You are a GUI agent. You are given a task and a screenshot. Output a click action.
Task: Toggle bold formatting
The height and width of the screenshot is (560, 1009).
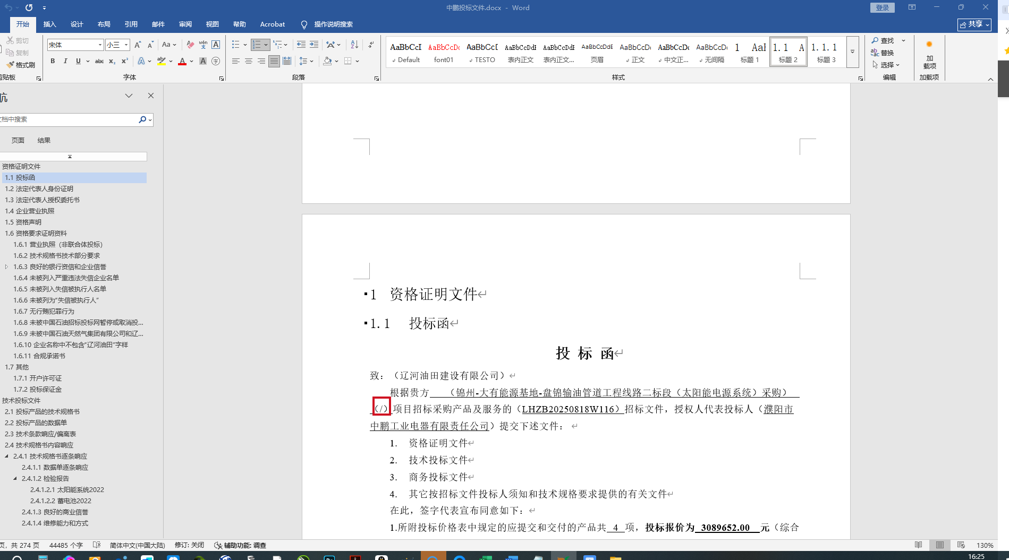(53, 62)
